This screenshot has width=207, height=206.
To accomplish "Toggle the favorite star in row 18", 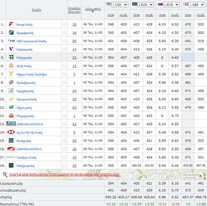I will pyautogui.click(x=64, y=165).
